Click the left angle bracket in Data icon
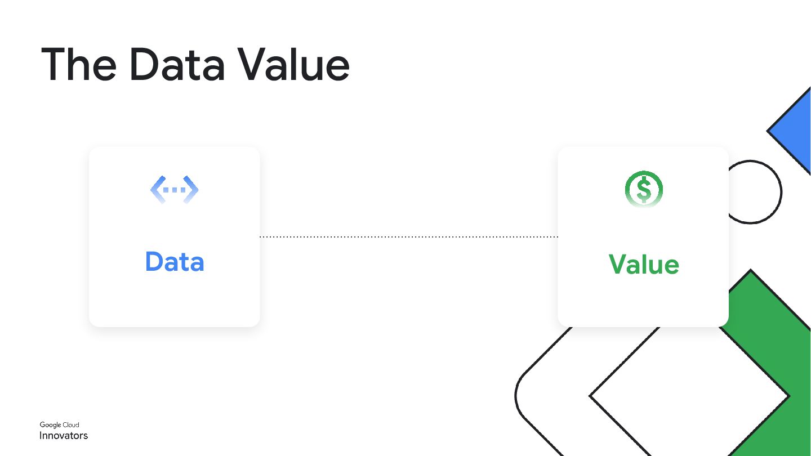811x456 pixels. tap(157, 190)
